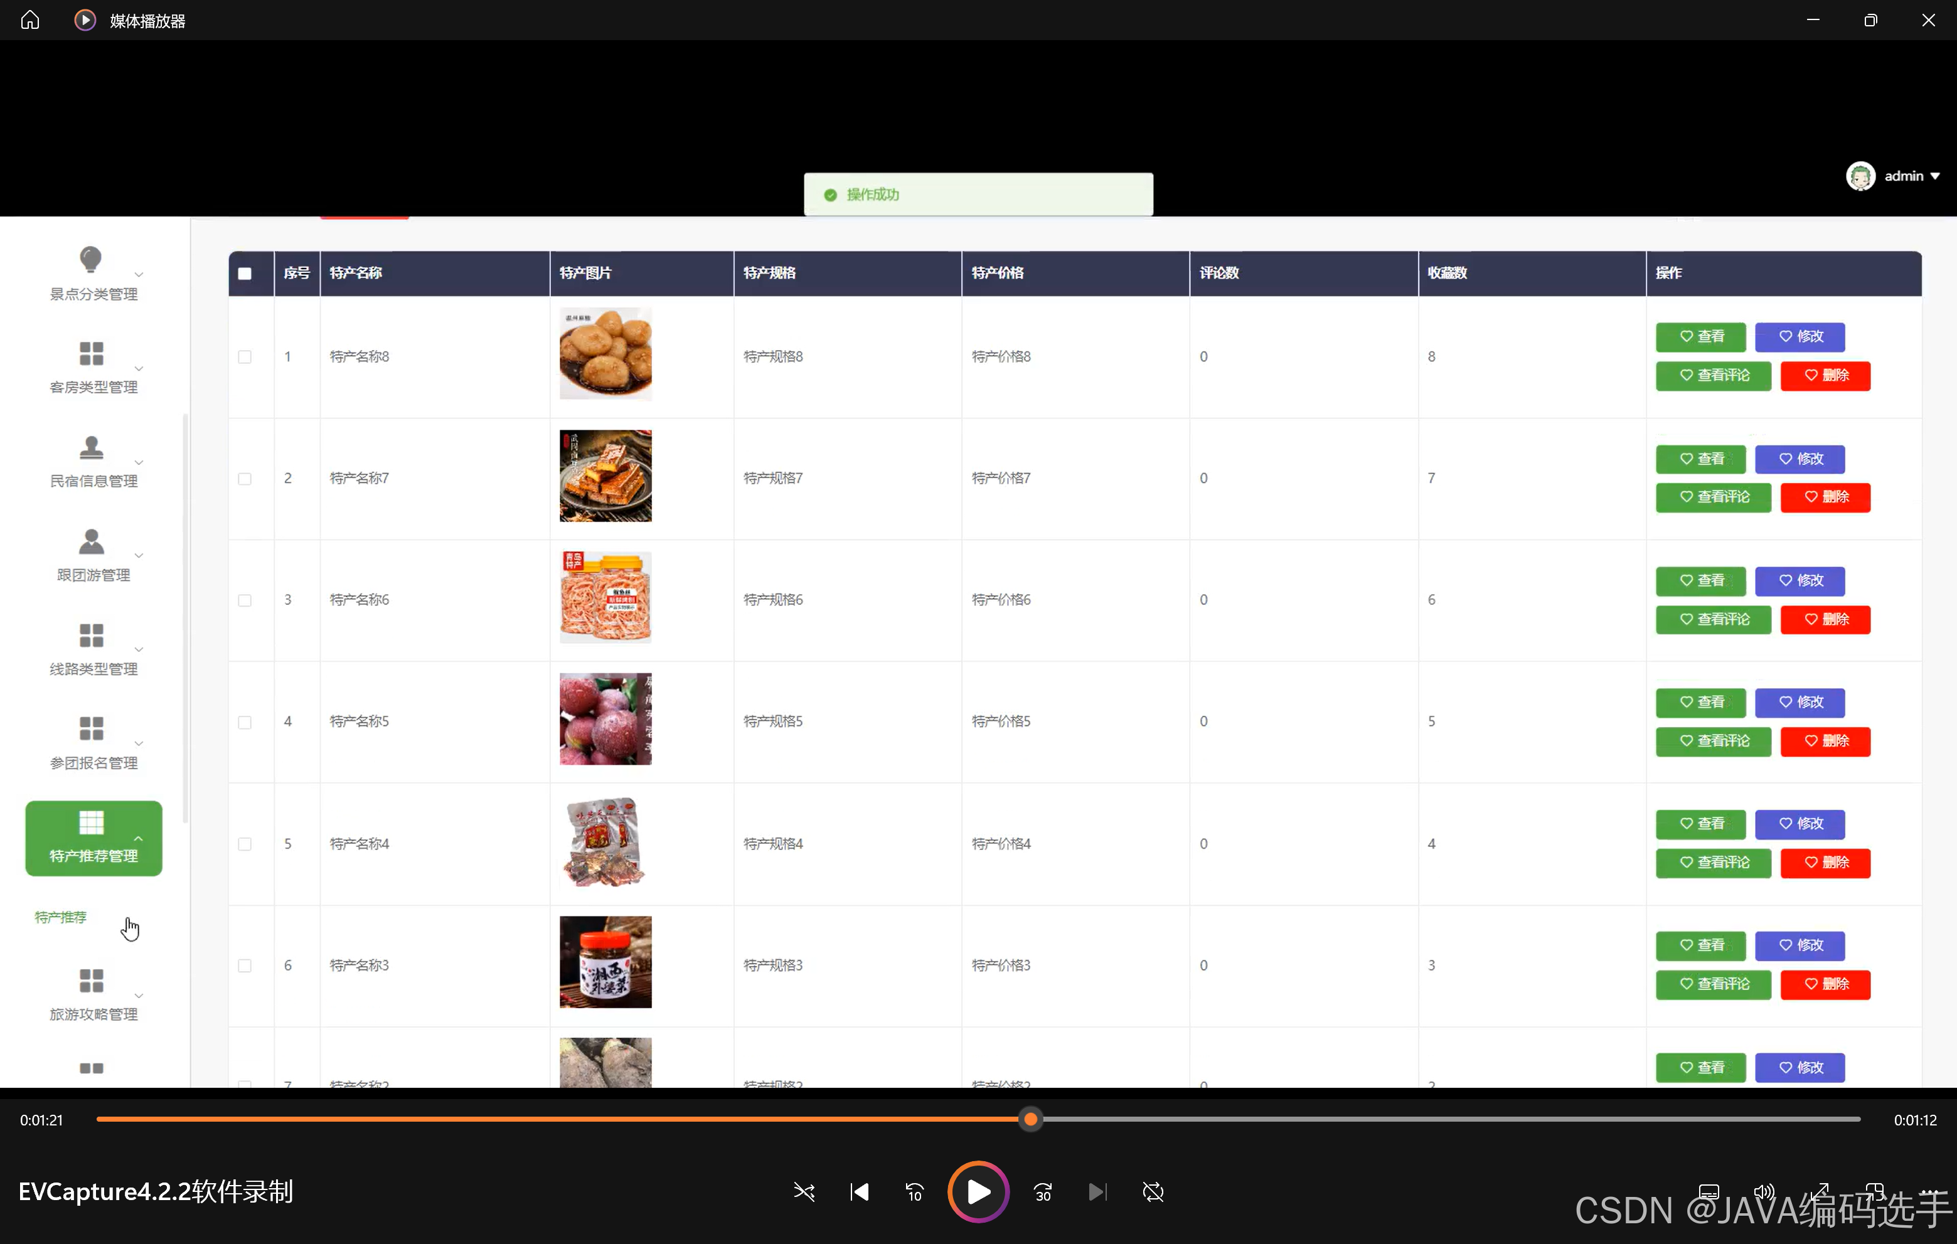This screenshot has width=1957, height=1244.
Task: Select the 特产推荐 submenu item
Action: click(x=61, y=917)
